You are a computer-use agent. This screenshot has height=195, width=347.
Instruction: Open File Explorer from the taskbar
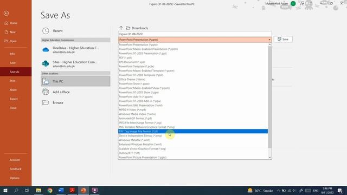(x=38, y=190)
